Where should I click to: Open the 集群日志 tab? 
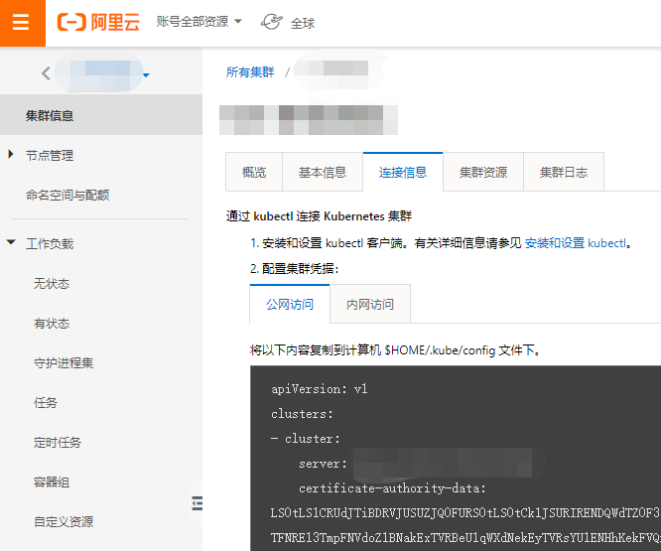tap(564, 172)
